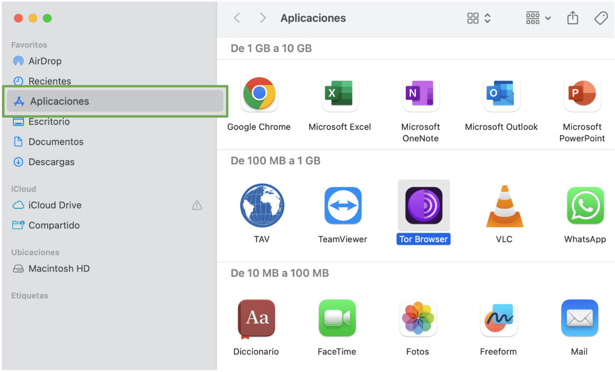Screen dimensions: 615x372
Task: Launch VLC media player
Action: point(504,206)
